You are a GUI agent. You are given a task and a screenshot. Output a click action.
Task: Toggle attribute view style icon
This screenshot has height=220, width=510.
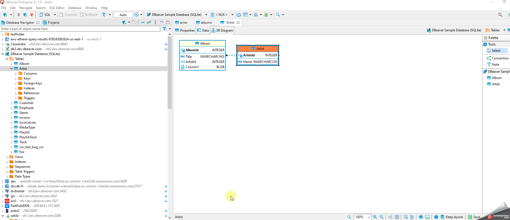click(x=406, y=217)
